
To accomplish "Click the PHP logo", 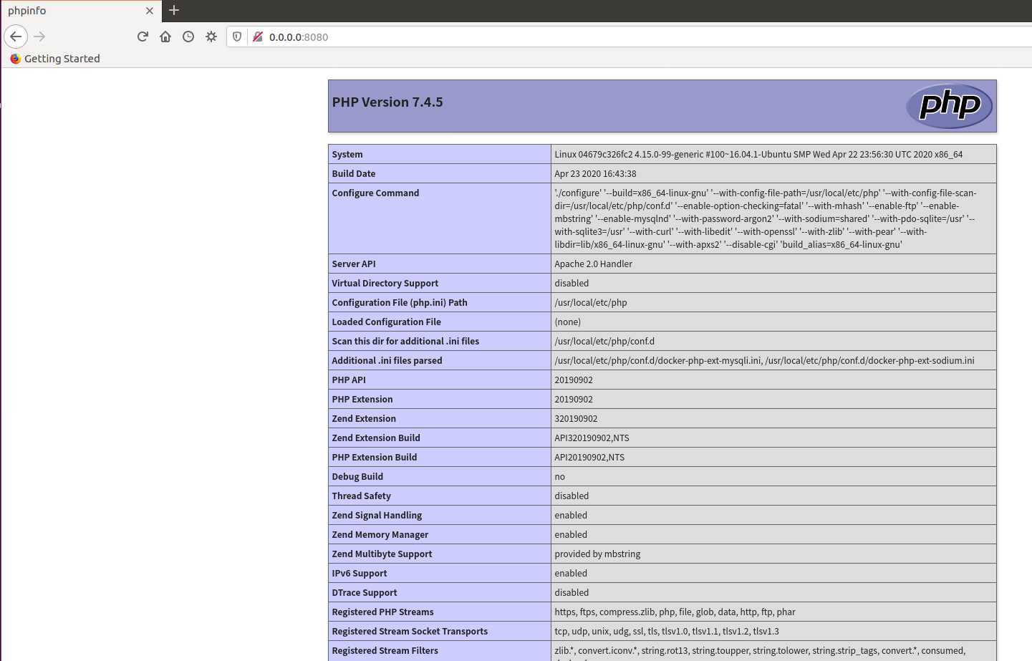I will coord(949,106).
